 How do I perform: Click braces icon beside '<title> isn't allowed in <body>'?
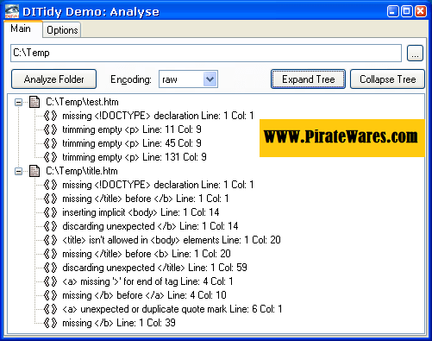(x=50, y=240)
